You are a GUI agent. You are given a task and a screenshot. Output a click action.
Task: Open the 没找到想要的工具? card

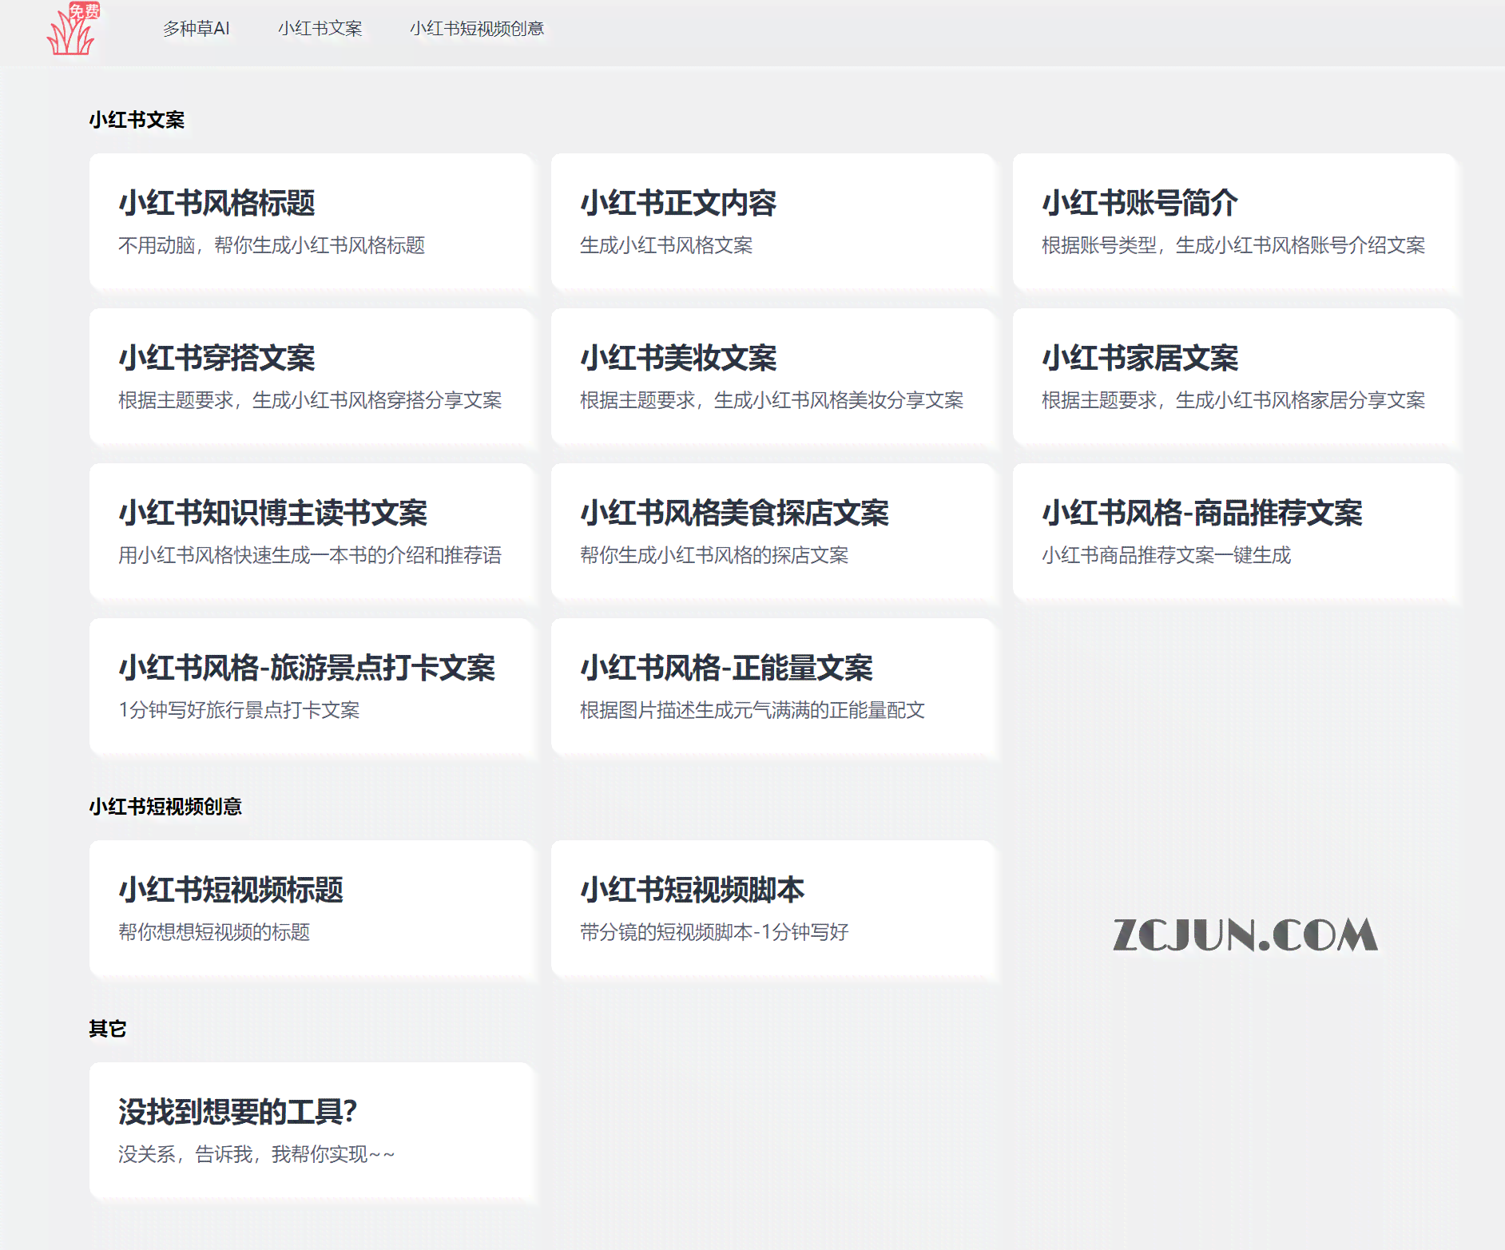click(x=311, y=1131)
